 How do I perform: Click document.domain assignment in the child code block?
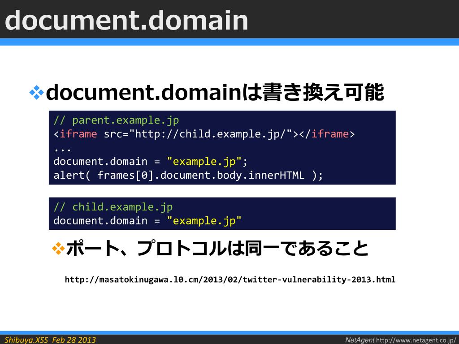click(147, 220)
